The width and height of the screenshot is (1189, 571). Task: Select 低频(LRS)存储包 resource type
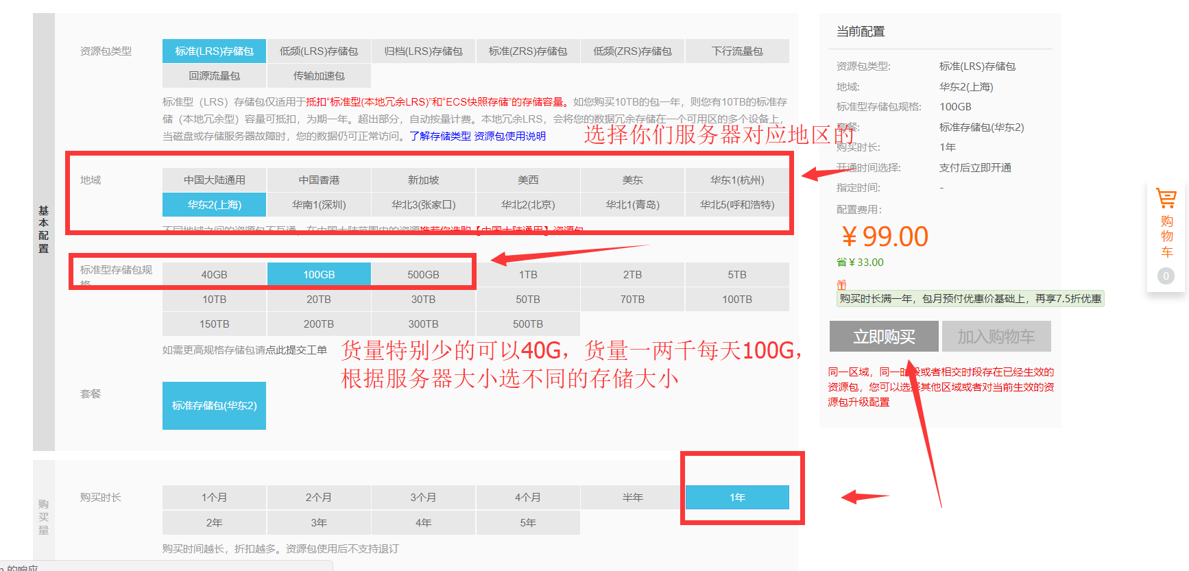319,51
